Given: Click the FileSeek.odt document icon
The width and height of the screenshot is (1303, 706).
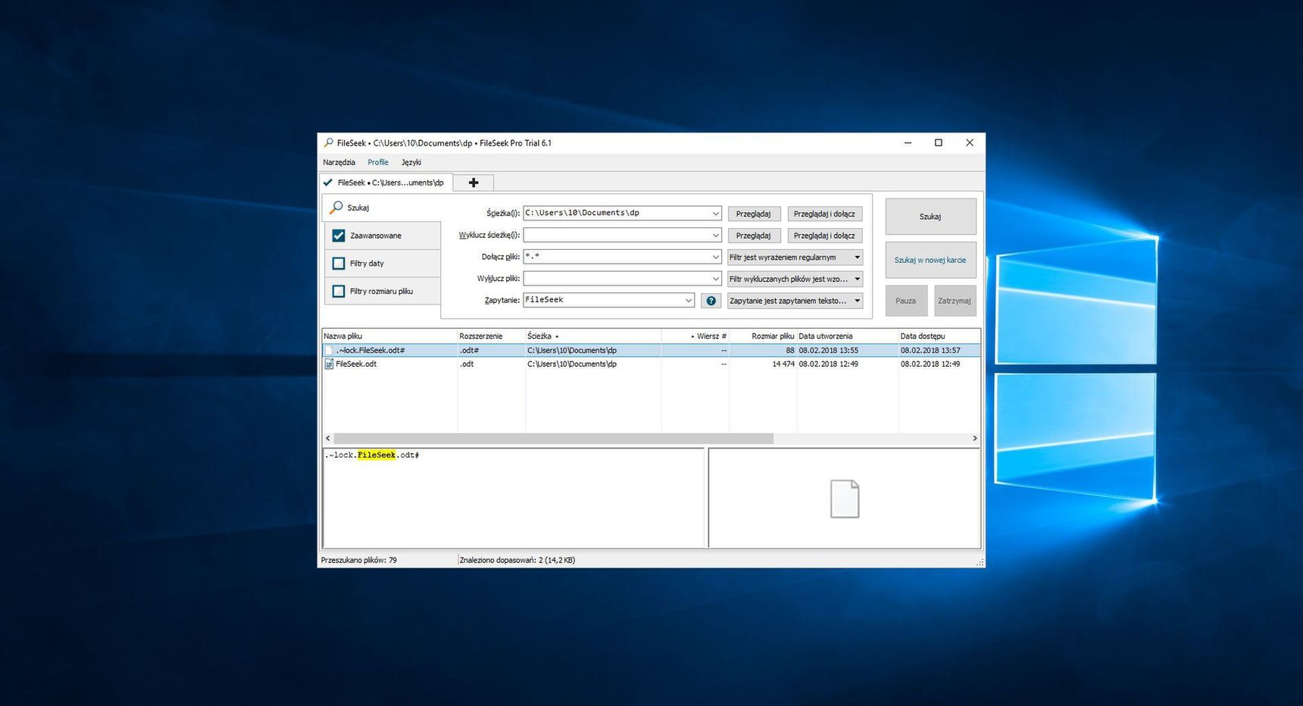Looking at the screenshot, I should click(329, 364).
